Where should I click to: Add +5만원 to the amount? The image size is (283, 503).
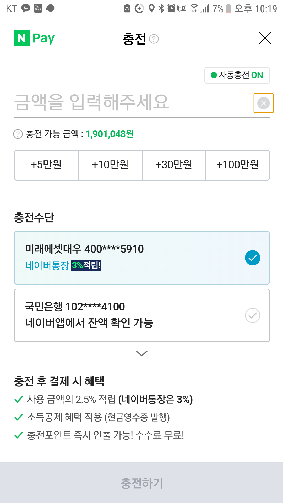point(46,165)
